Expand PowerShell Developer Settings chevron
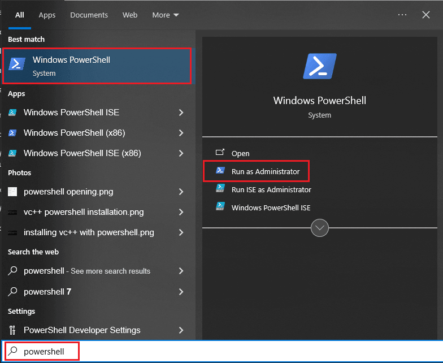This screenshot has height=363, width=443. click(181, 330)
